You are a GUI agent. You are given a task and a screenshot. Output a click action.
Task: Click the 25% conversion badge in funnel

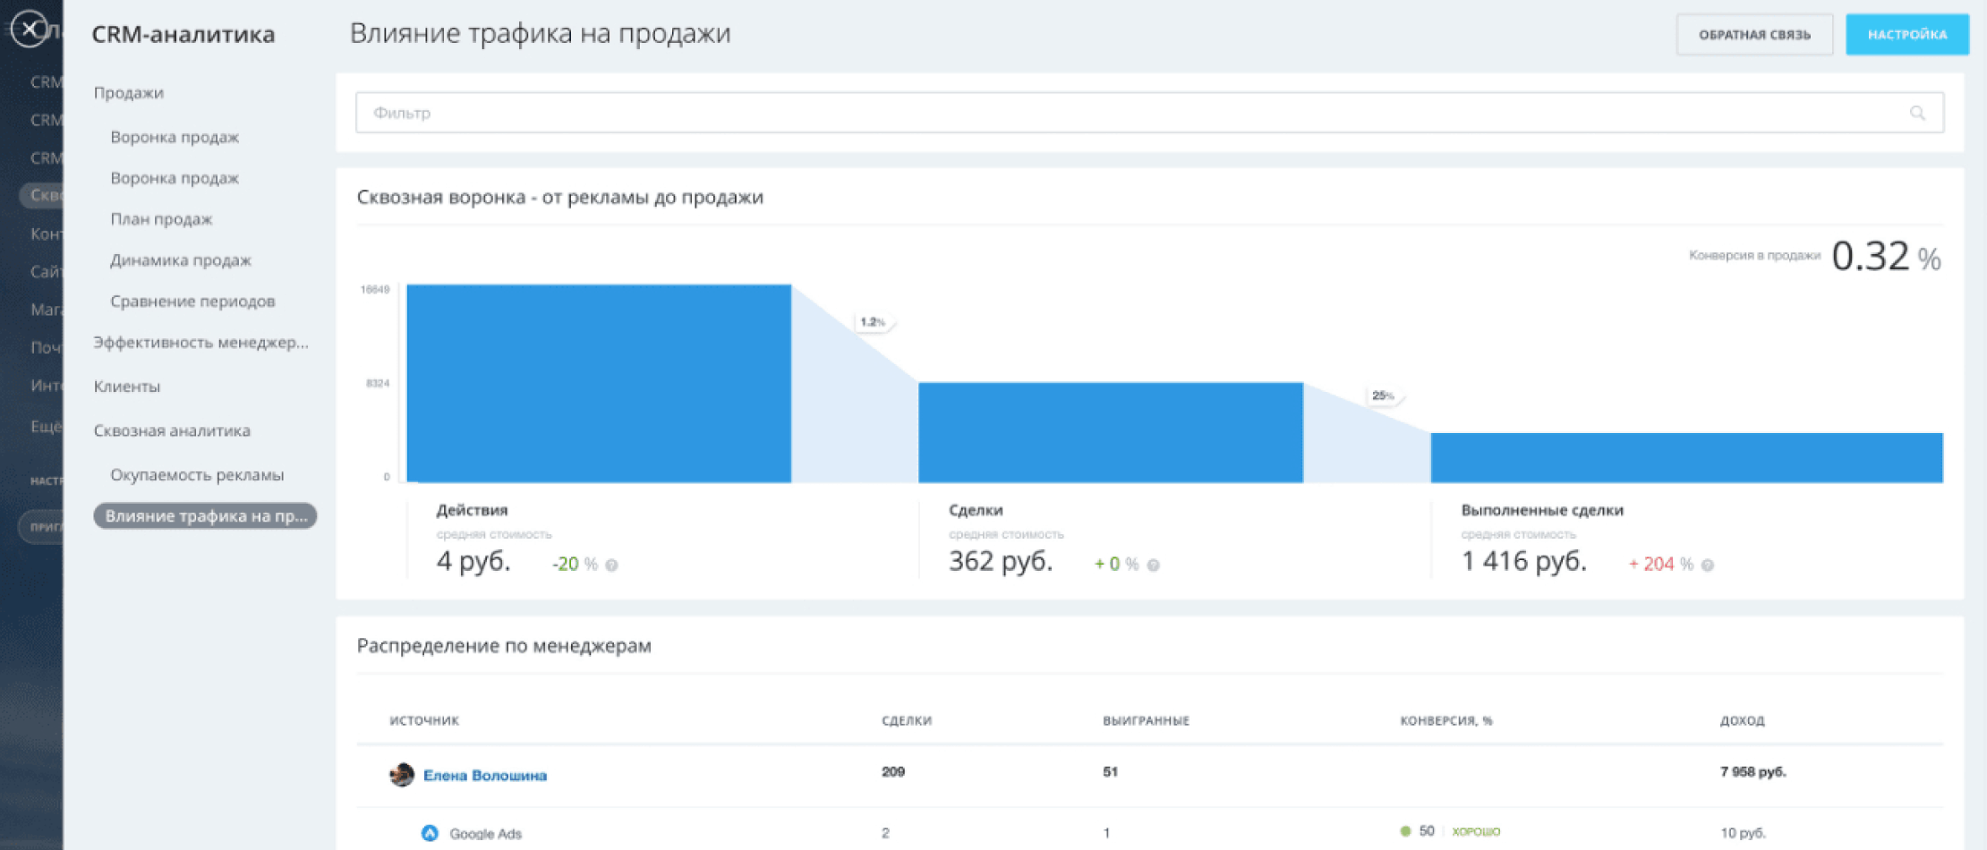pyautogui.click(x=1382, y=395)
